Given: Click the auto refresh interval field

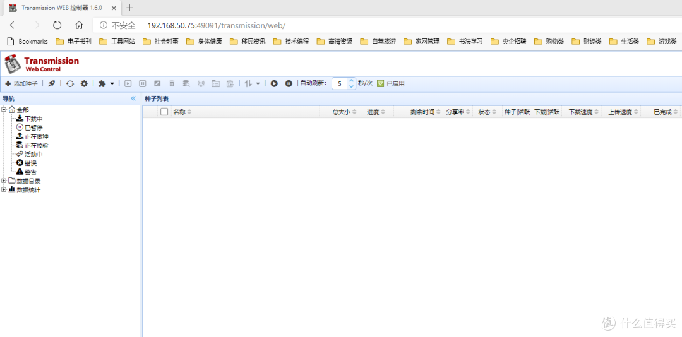Looking at the screenshot, I should tap(340, 83).
